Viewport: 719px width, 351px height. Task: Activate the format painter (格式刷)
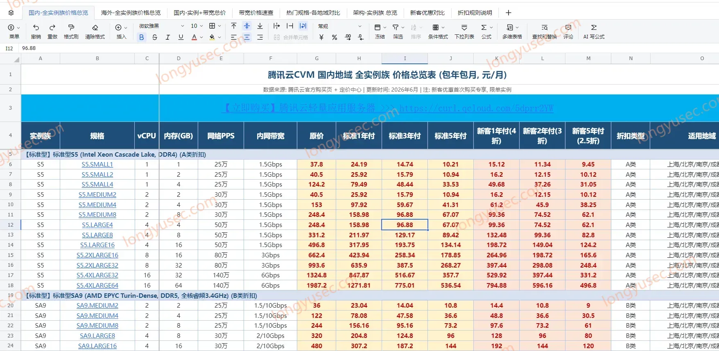point(71,31)
